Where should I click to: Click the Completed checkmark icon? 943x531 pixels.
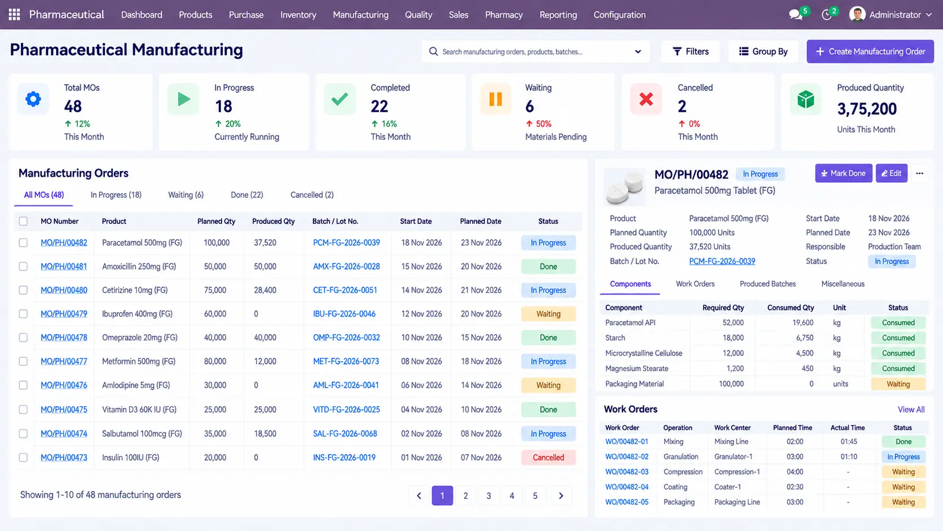coord(340,99)
